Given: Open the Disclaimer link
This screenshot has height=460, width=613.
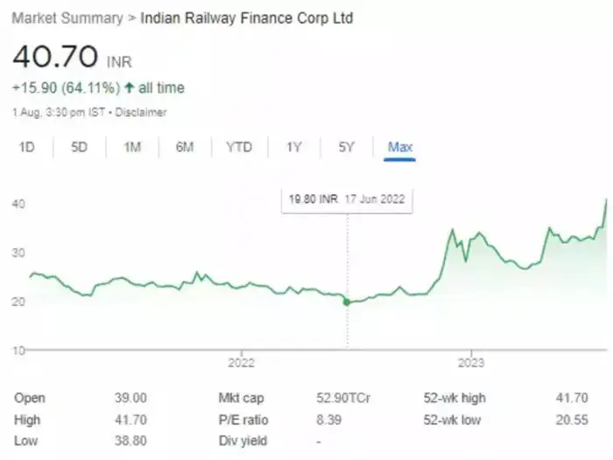Looking at the screenshot, I should click(x=140, y=112).
